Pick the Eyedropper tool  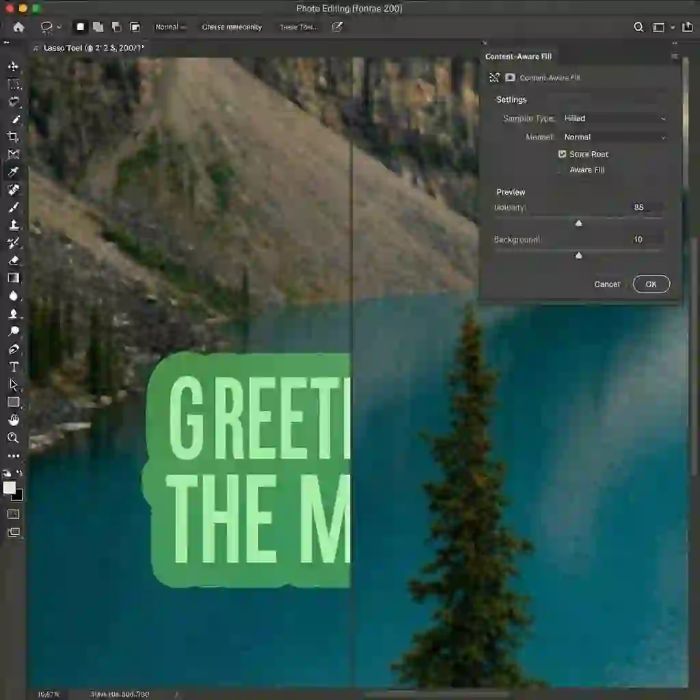point(13,172)
